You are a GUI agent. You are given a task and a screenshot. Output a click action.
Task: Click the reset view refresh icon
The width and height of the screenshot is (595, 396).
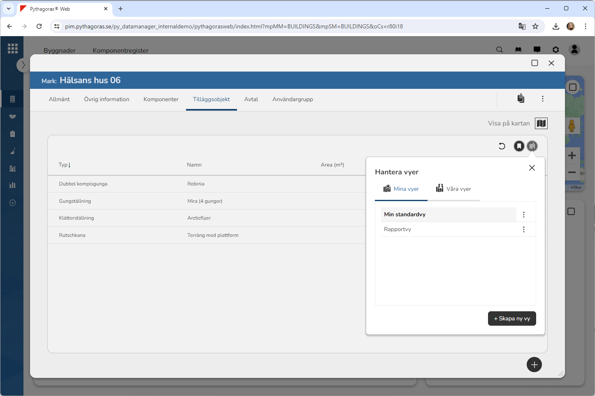(502, 146)
